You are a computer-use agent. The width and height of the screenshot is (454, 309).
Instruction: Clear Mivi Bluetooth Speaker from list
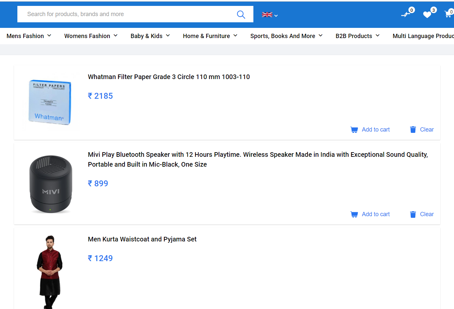click(427, 214)
